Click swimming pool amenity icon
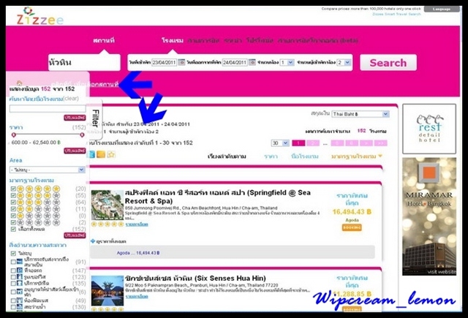Screen dimensions: 468x318 pyautogui.click(x=20, y=306)
